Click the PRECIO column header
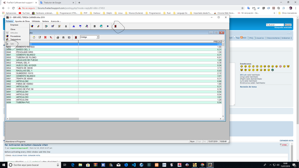 coord(150,42)
